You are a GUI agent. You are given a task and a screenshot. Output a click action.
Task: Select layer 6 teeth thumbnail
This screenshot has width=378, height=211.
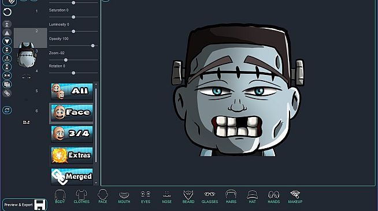pyautogui.click(x=26, y=122)
